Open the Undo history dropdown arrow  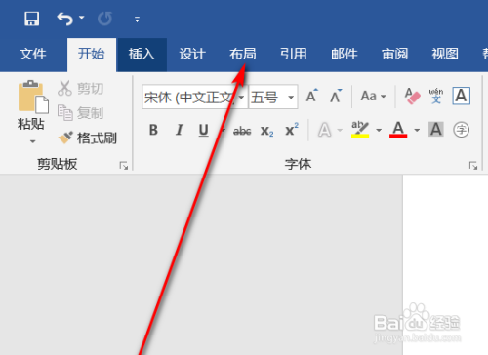pyautogui.click(x=81, y=18)
